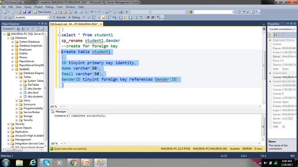
Task: Open the Edit menu
Action: [x=11, y=7]
